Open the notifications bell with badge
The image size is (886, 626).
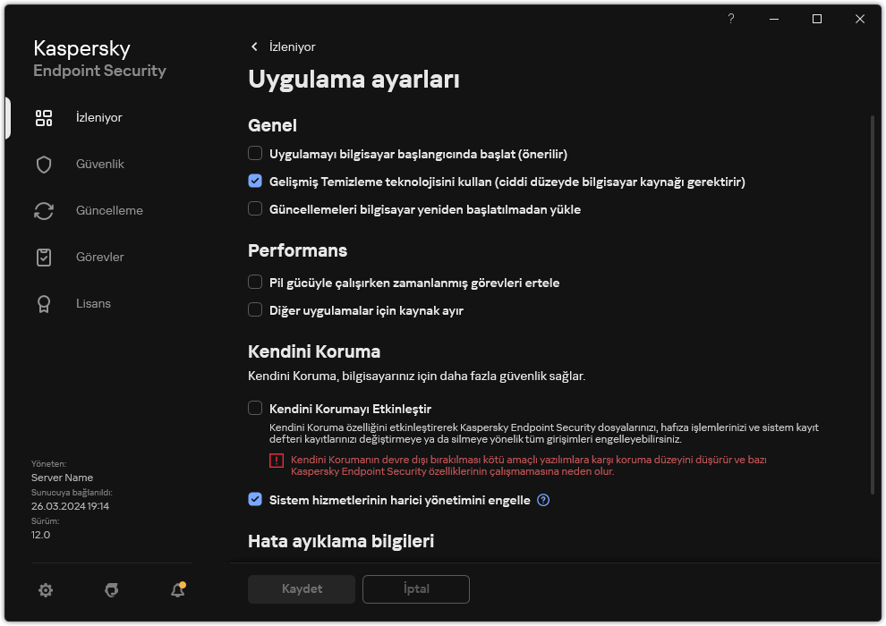[177, 590]
